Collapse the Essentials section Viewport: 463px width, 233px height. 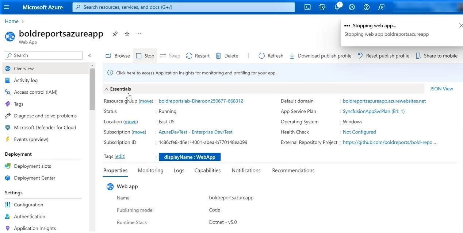tap(106, 89)
